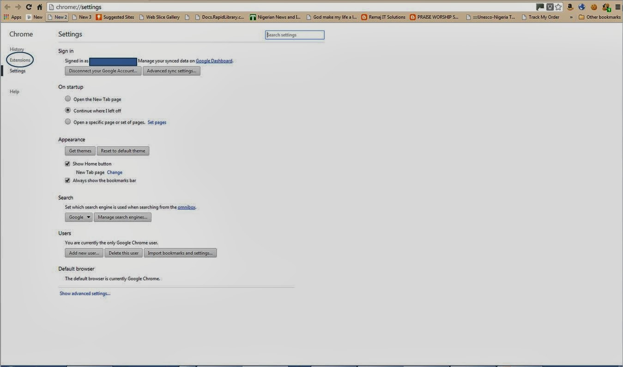Click the chrome://settings address bar
This screenshot has width=623, height=367.
291,7
